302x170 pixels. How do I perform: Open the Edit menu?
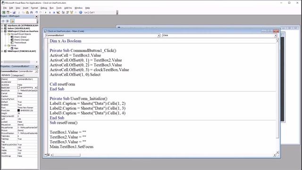[11, 8]
